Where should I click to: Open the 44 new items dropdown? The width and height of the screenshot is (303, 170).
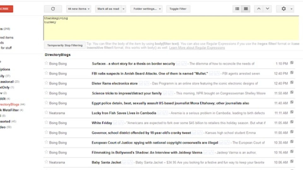79,9
